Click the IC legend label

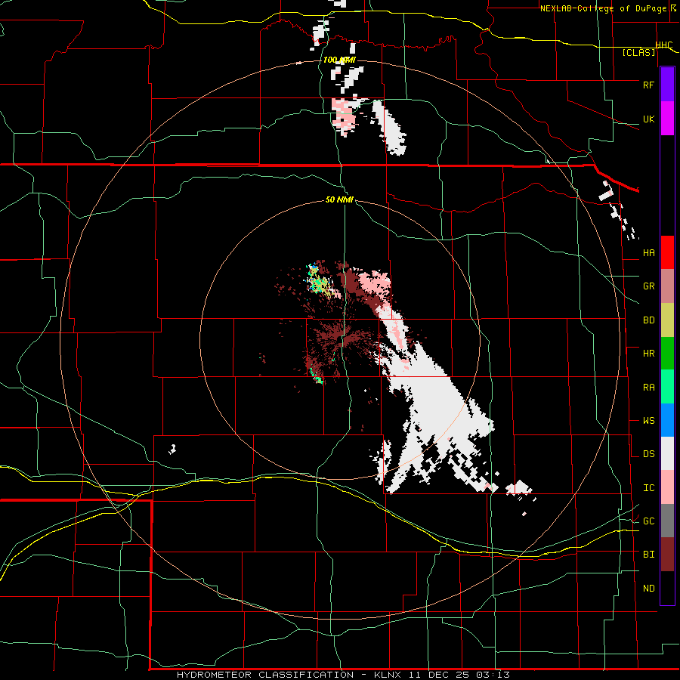[x=648, y=488]
